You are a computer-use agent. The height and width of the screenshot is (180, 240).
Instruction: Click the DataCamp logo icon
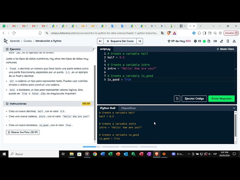(x=6, y=41)
